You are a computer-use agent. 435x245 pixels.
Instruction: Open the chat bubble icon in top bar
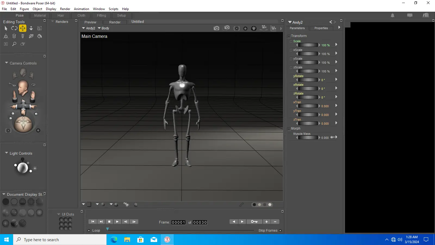(410, 16)
